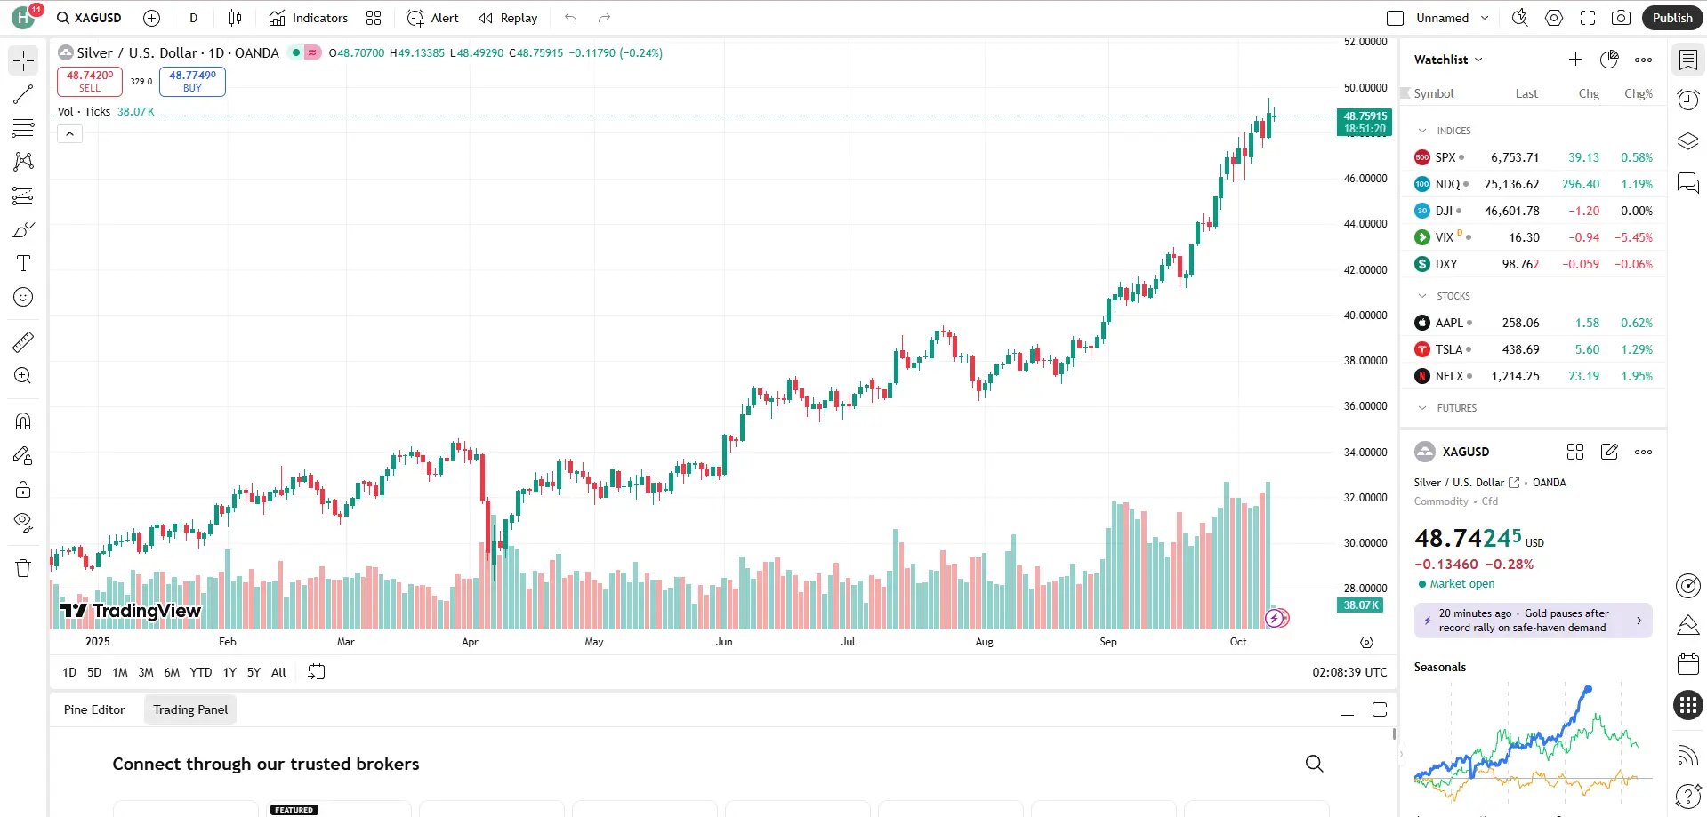This screenshot has width=1707, height=817.
Task: Open the XAGUSD symbol search field
Action: [90, 18]
